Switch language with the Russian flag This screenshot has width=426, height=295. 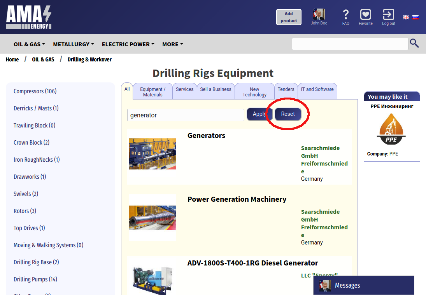[x=415, y=17]
